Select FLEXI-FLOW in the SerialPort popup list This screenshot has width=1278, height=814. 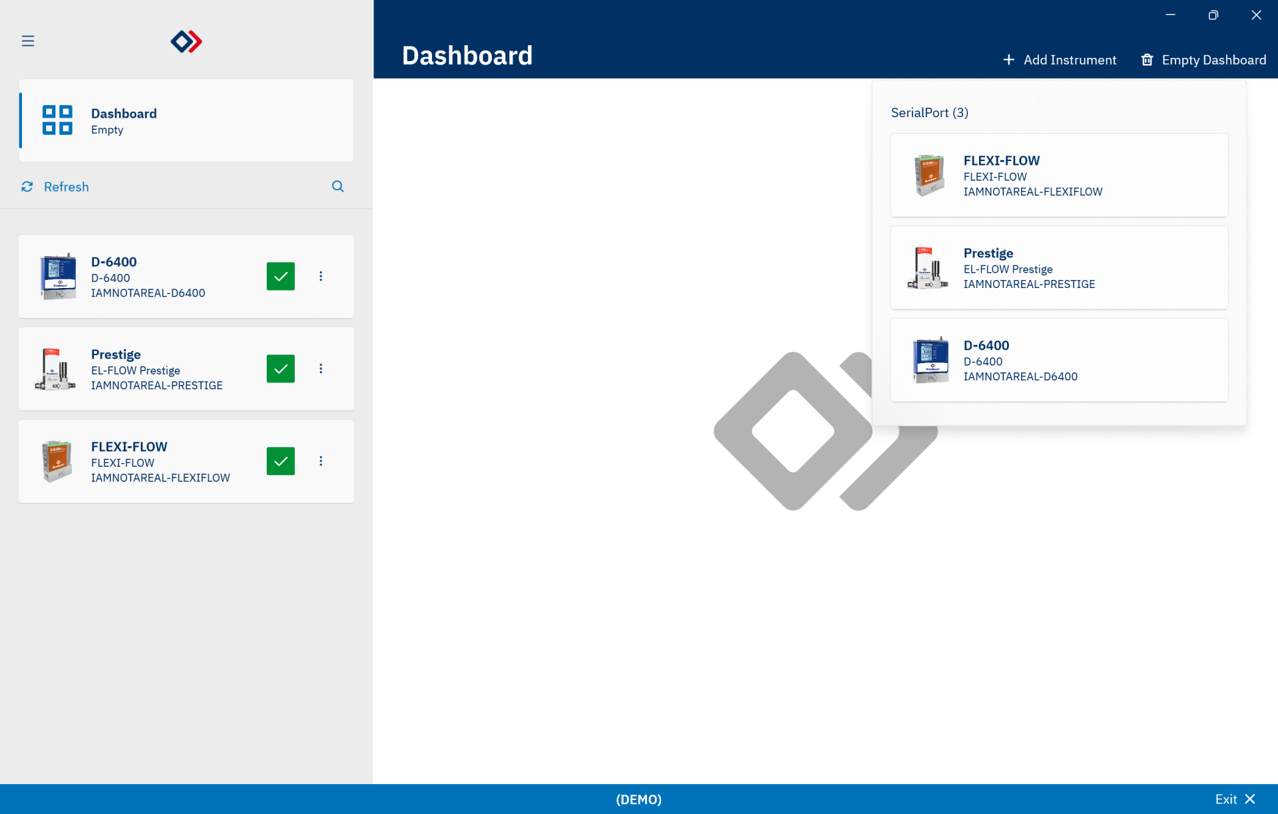(x=1058, y=176)
